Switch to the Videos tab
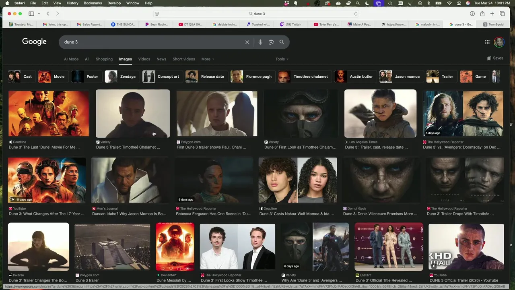 click(x=144, y=59)
